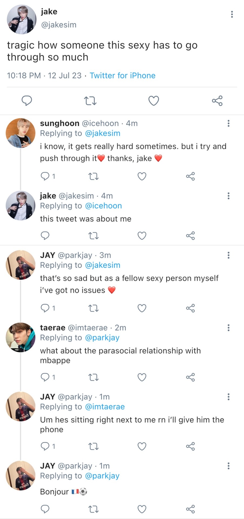View taerae's profile avatar
Screen dimensions: 244x519
click(21, 337)
